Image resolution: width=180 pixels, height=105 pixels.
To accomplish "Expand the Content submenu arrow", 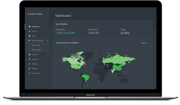I will pos(47,55).
